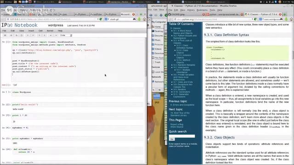Close the active wordpress notebook tab

[x=134, y=14]
